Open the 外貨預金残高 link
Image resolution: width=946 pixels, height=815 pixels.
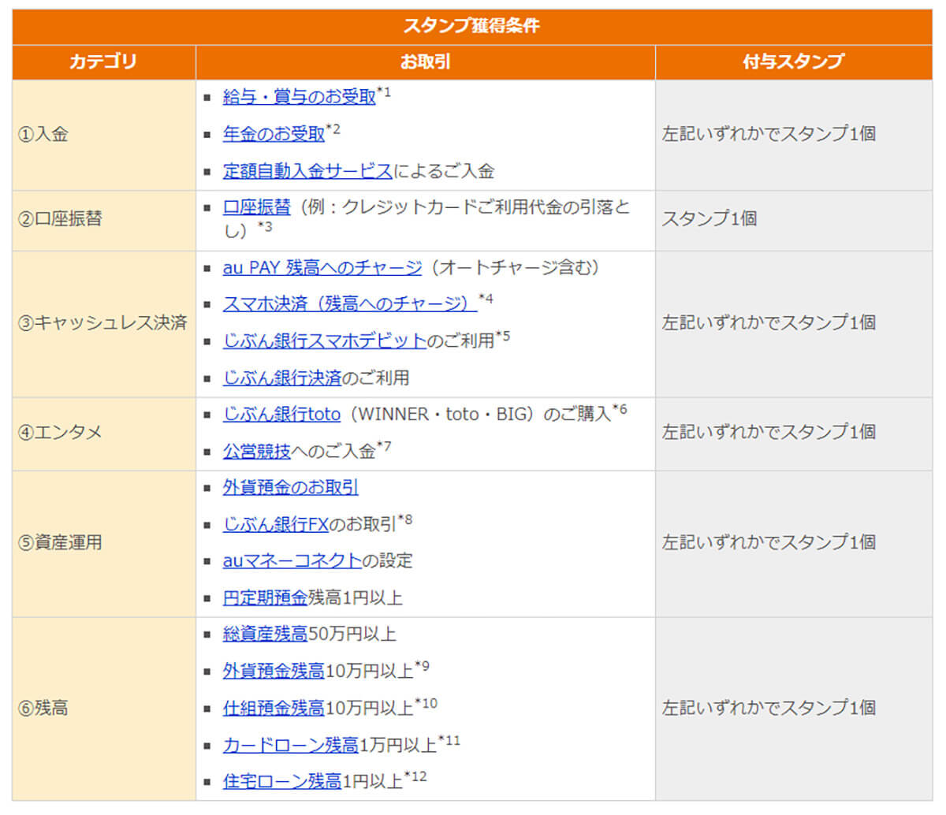[x=274, y=671]
